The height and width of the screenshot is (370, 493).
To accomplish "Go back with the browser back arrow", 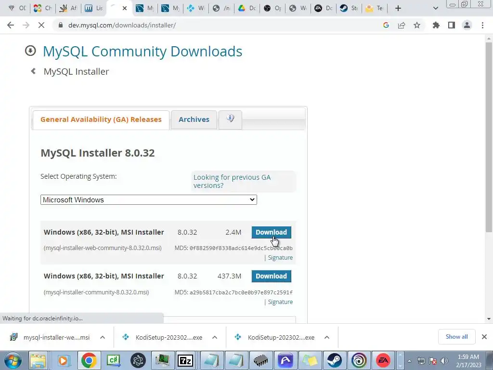I will [x=11, y=25].
